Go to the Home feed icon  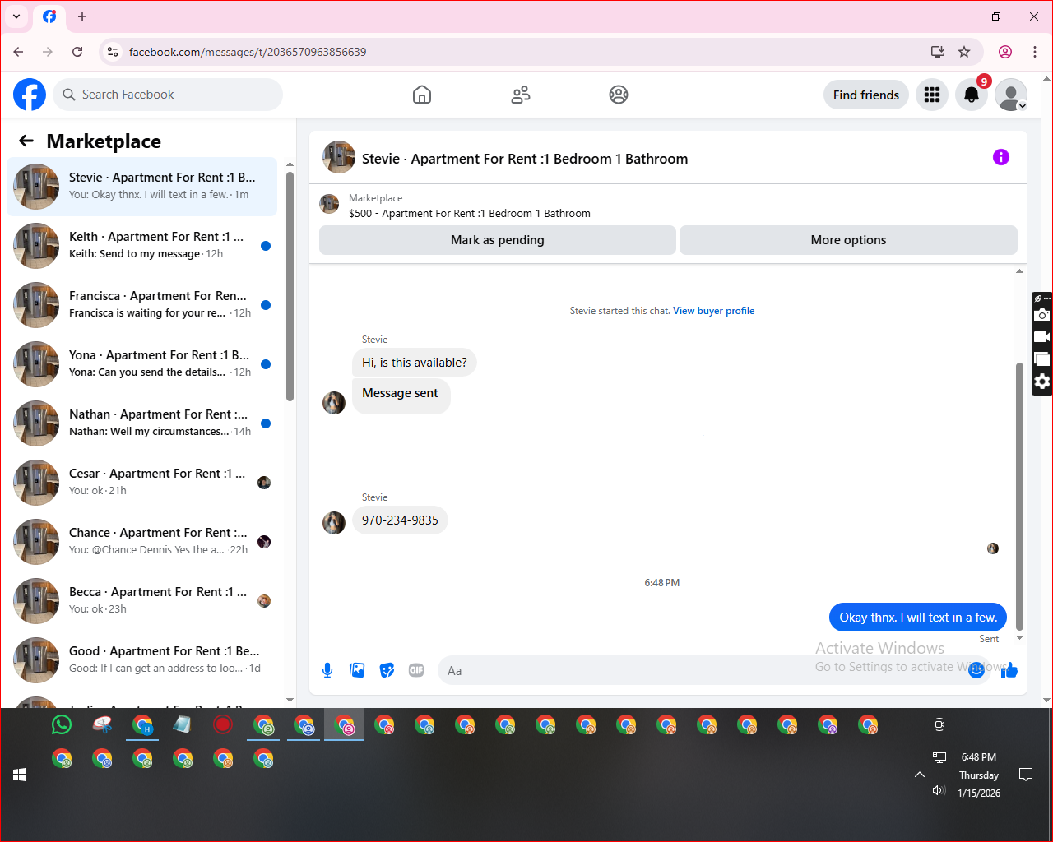[422, 95]
